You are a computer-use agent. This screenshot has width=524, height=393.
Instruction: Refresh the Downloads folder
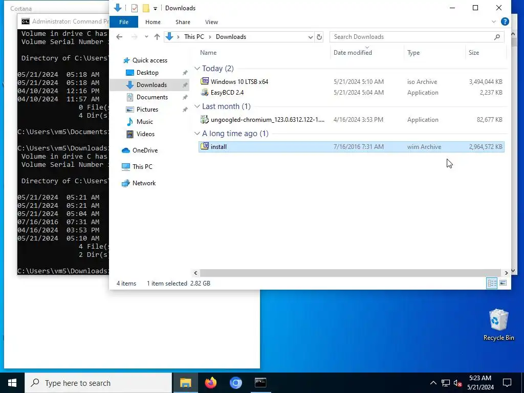point(319,37)
